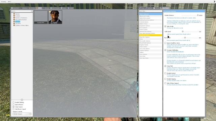Enable the Disable Jumping checkbox
The height and width of the screenshot is (121, 216).
(165, 79)
